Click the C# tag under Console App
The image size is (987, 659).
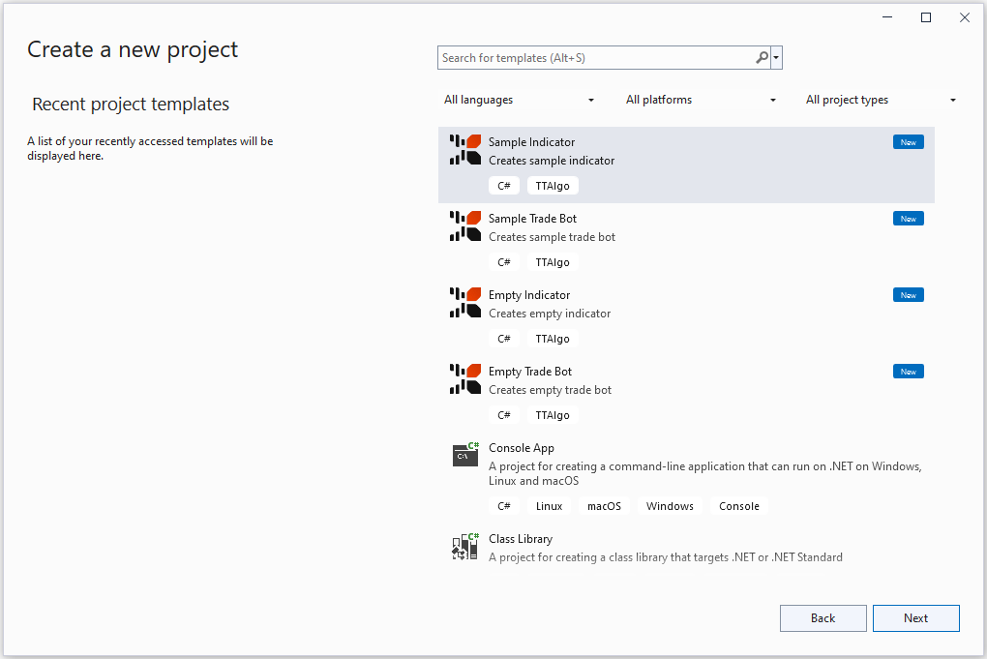tap(504, 506)
